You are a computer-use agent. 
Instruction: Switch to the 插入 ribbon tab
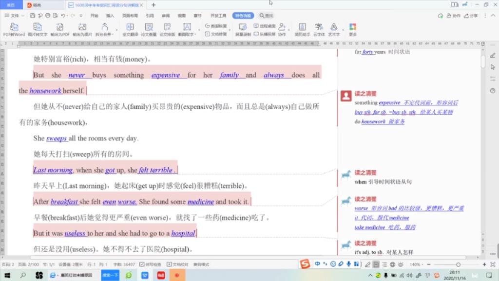pos(110,16)
